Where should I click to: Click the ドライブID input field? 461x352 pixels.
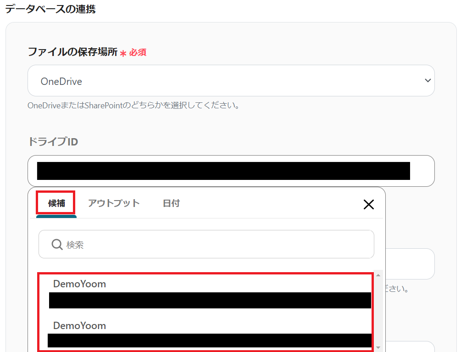click(231, 171)
